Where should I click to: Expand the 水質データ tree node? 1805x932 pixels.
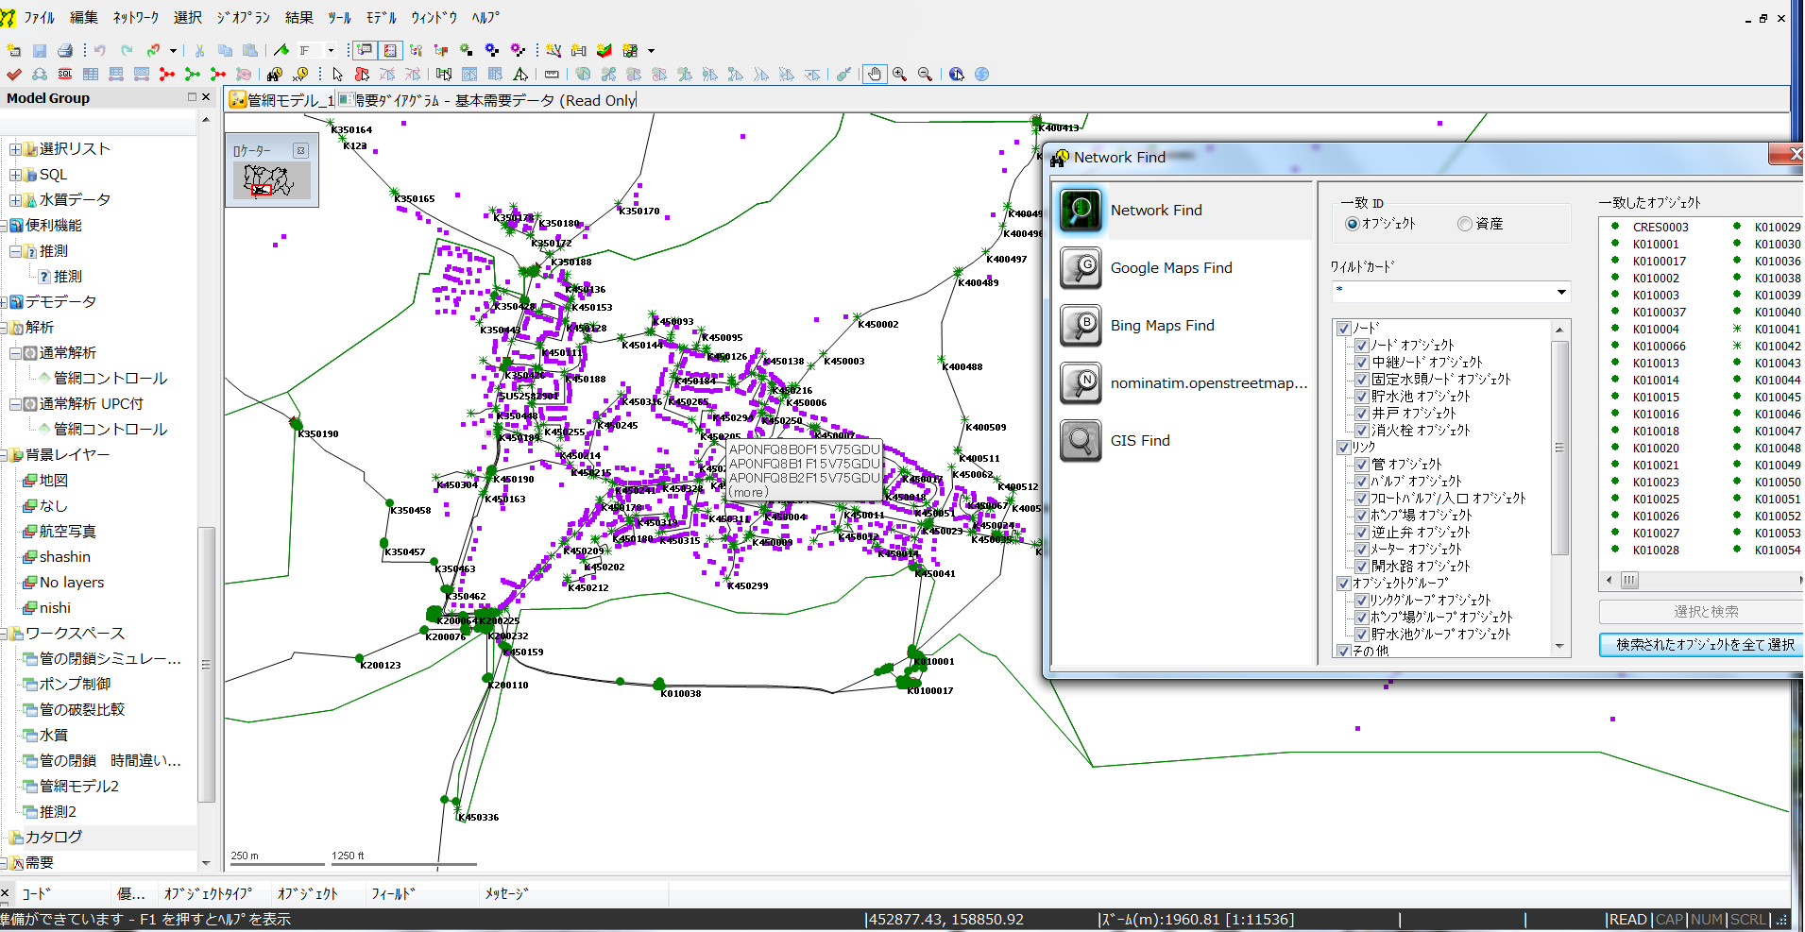[15, 200]
